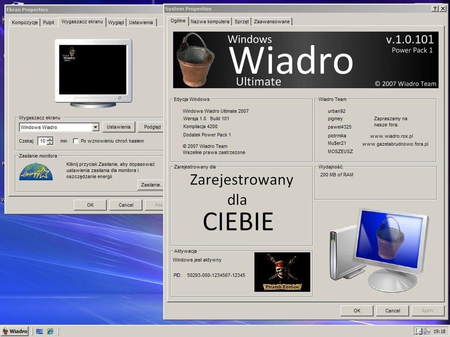
Task: Click the PID number 50293-000-1234567-12345
Action: coord(216,275)
